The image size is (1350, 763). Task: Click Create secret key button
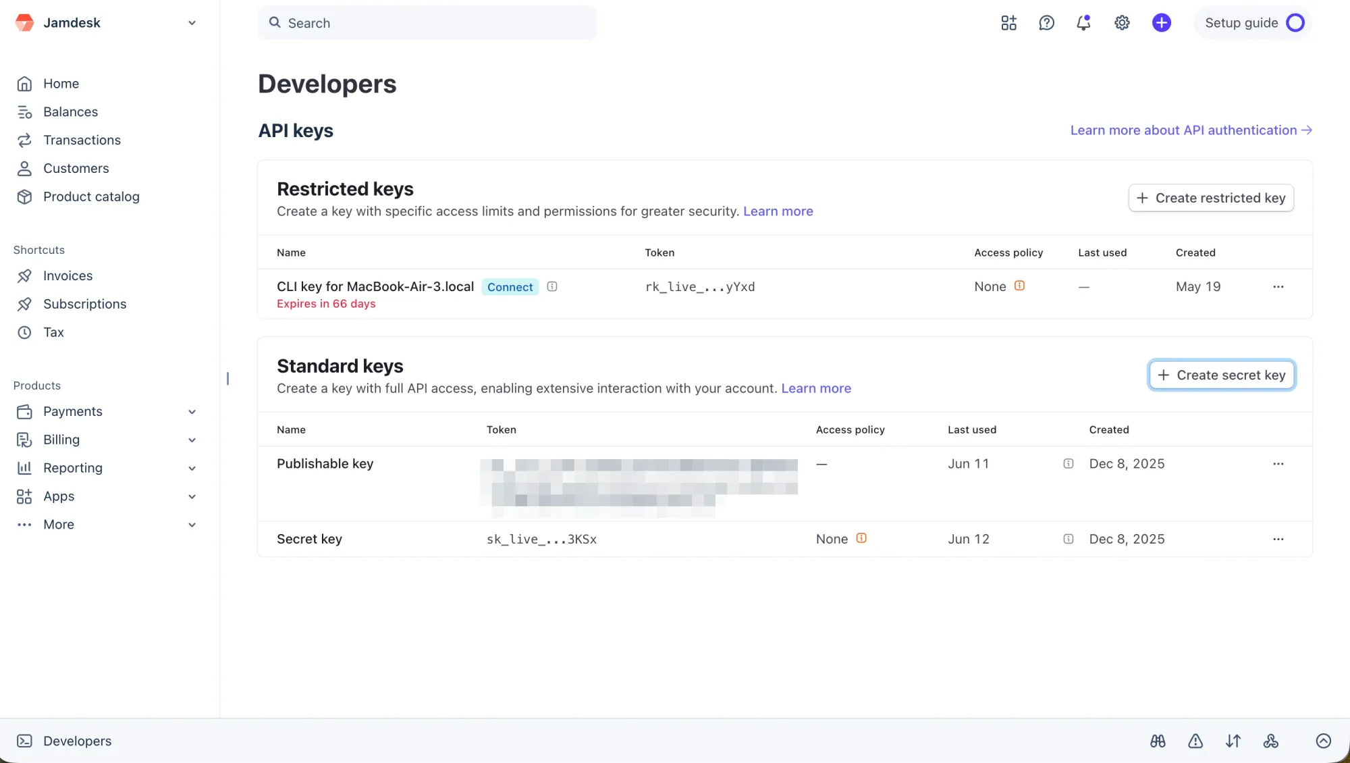coord(1222,375)
